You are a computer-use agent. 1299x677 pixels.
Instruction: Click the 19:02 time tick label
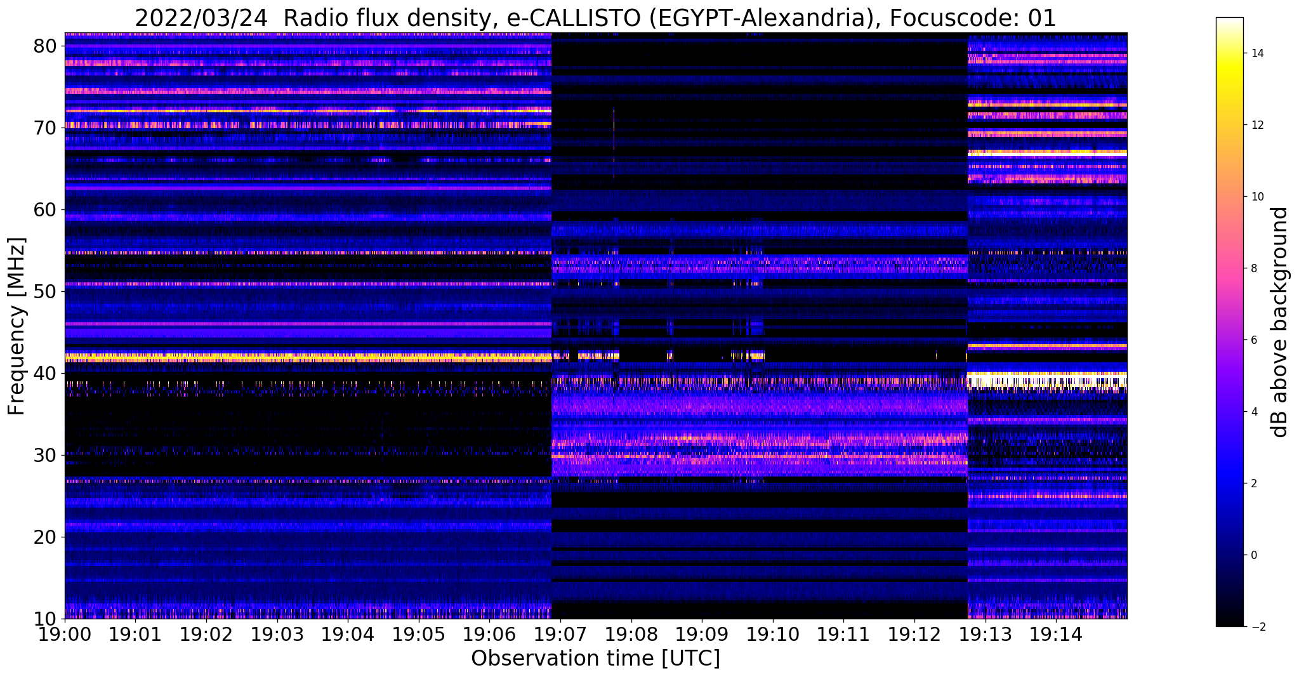tap(206, 633)
